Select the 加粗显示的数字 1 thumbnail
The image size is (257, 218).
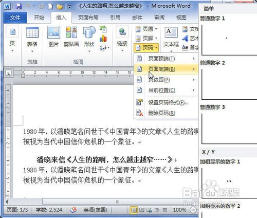click(229, 184)
